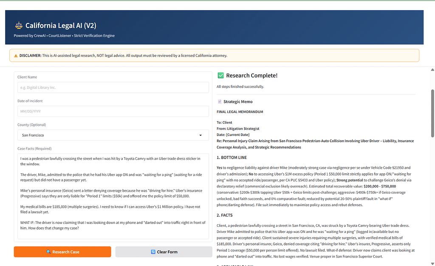Click 'All steps finished successfully.' text
This screenshot has width=435, height=266.
click(240, 87)
